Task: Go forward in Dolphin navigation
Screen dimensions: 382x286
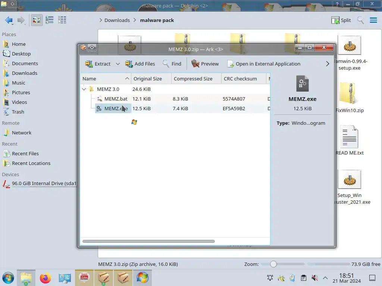Action: [x=21, y=20]
